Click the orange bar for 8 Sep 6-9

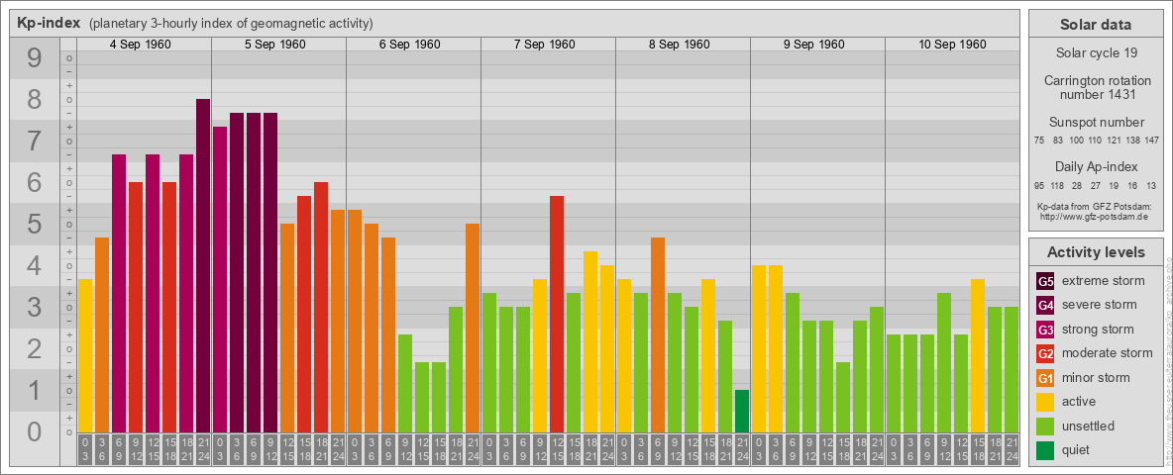tap(658, 334)
